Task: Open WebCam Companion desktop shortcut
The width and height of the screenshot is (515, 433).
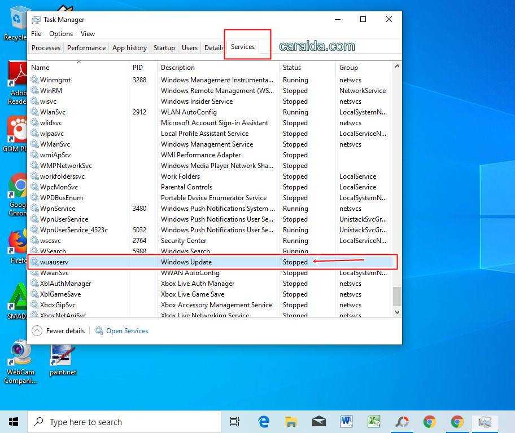Action: click(20, 361)
